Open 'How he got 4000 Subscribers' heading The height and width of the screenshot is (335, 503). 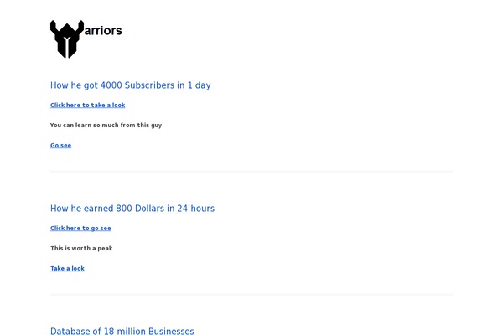point(131,85)
